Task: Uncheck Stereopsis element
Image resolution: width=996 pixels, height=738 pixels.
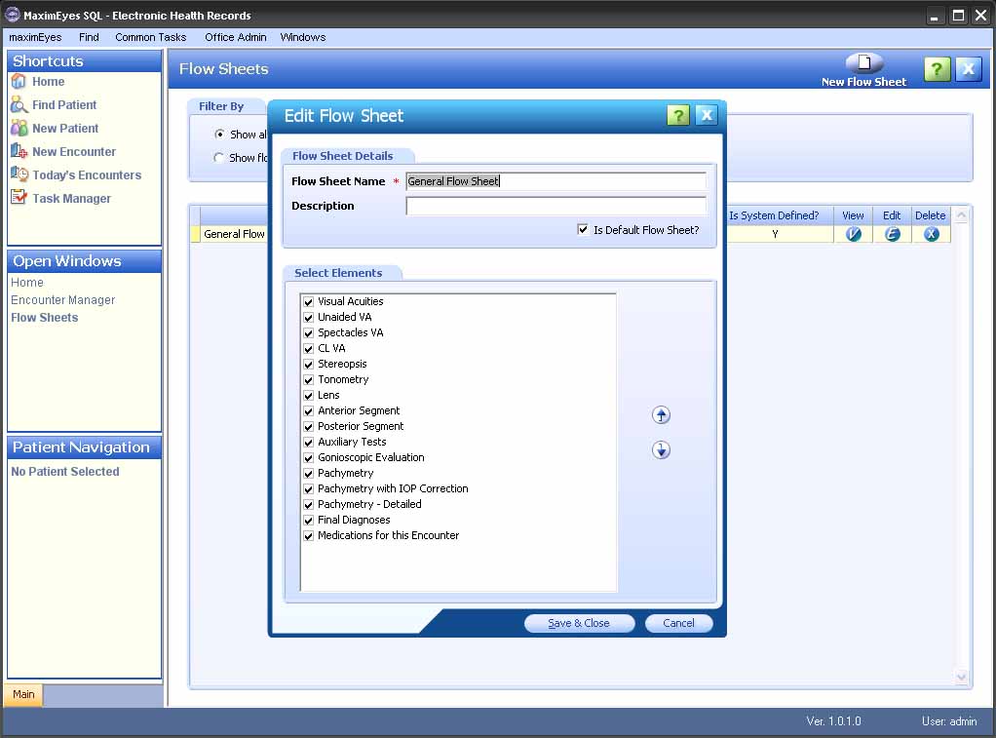Action: (309, 365)
